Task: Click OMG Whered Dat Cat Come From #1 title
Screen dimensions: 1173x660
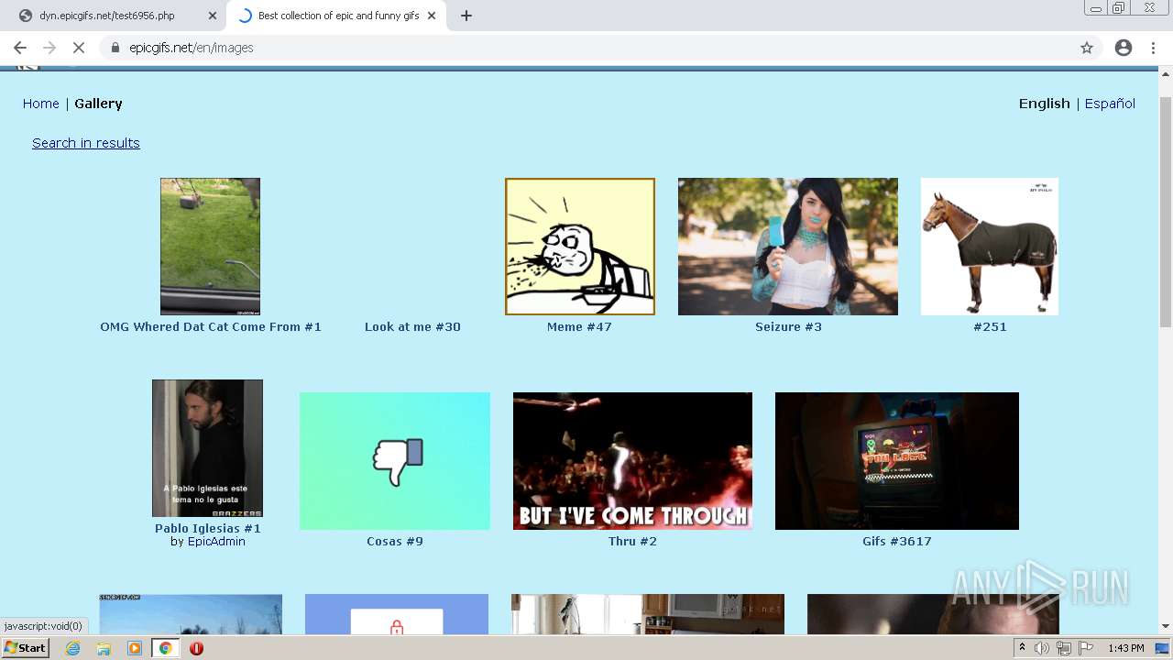Action: click(x=211, y=327)
